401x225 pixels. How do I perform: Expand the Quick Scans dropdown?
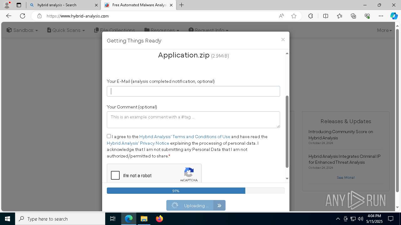coord(66,30)
